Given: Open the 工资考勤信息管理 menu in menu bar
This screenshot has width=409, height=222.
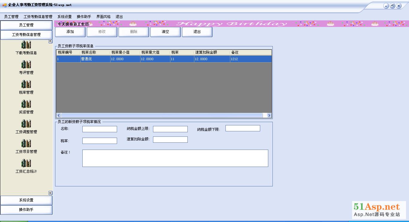Looking at the screenshot, I should [x=38, y=17].
